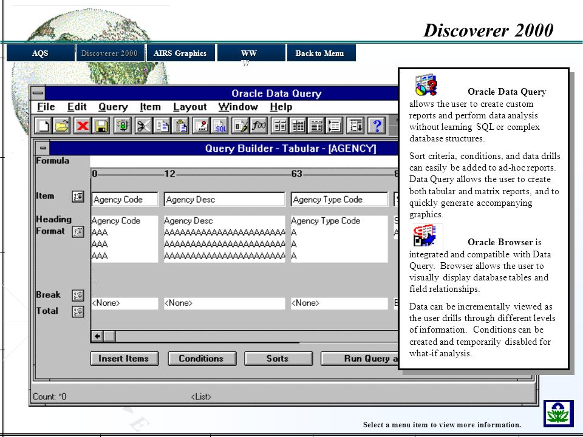Click the grouped list layout icon
Image resolution: width=583 pixels, height=437 pixels.
click(335, 126)
